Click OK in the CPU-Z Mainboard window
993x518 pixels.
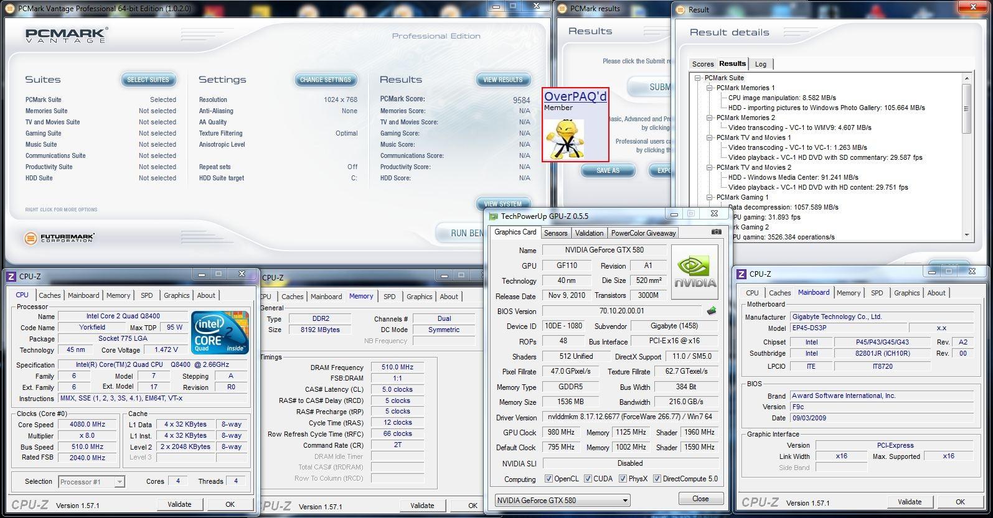click(960, 502)
